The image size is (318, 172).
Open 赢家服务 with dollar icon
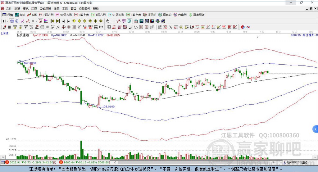click(197, 15)
